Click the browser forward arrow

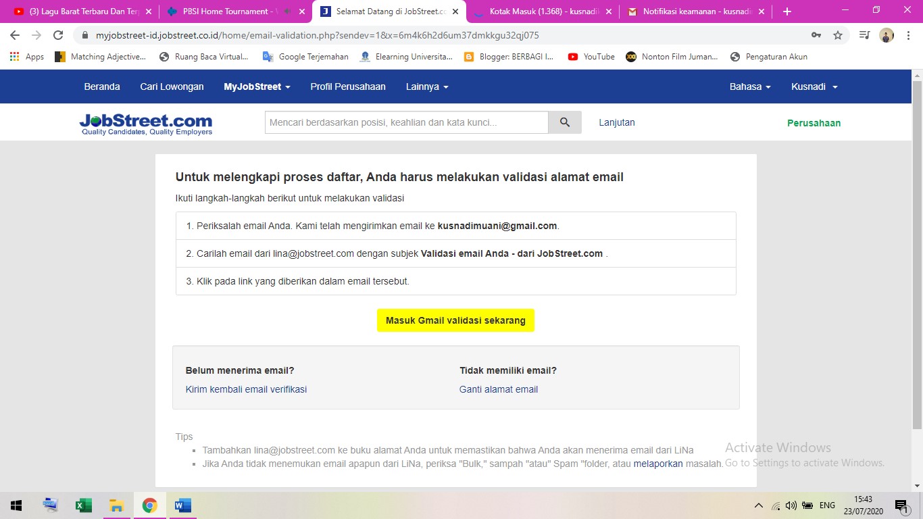[x=36, y=35]
